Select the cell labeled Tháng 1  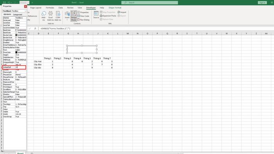click(x=49, y=58)
